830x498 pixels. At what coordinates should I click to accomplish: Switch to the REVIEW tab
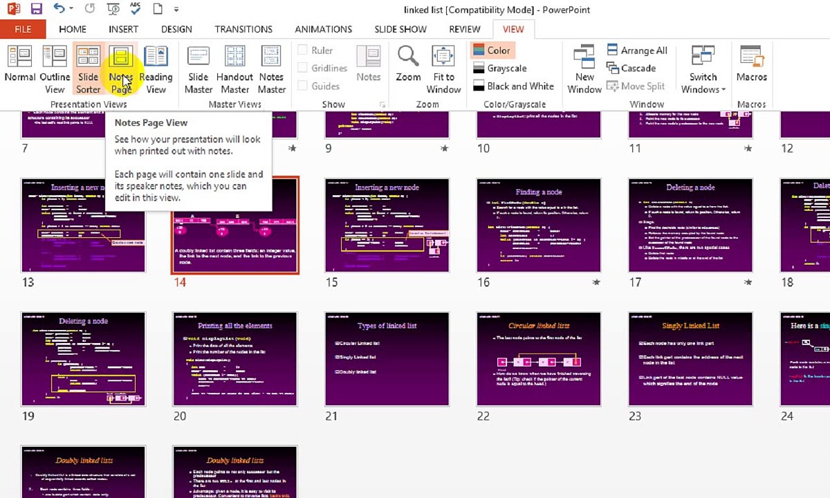465,29
